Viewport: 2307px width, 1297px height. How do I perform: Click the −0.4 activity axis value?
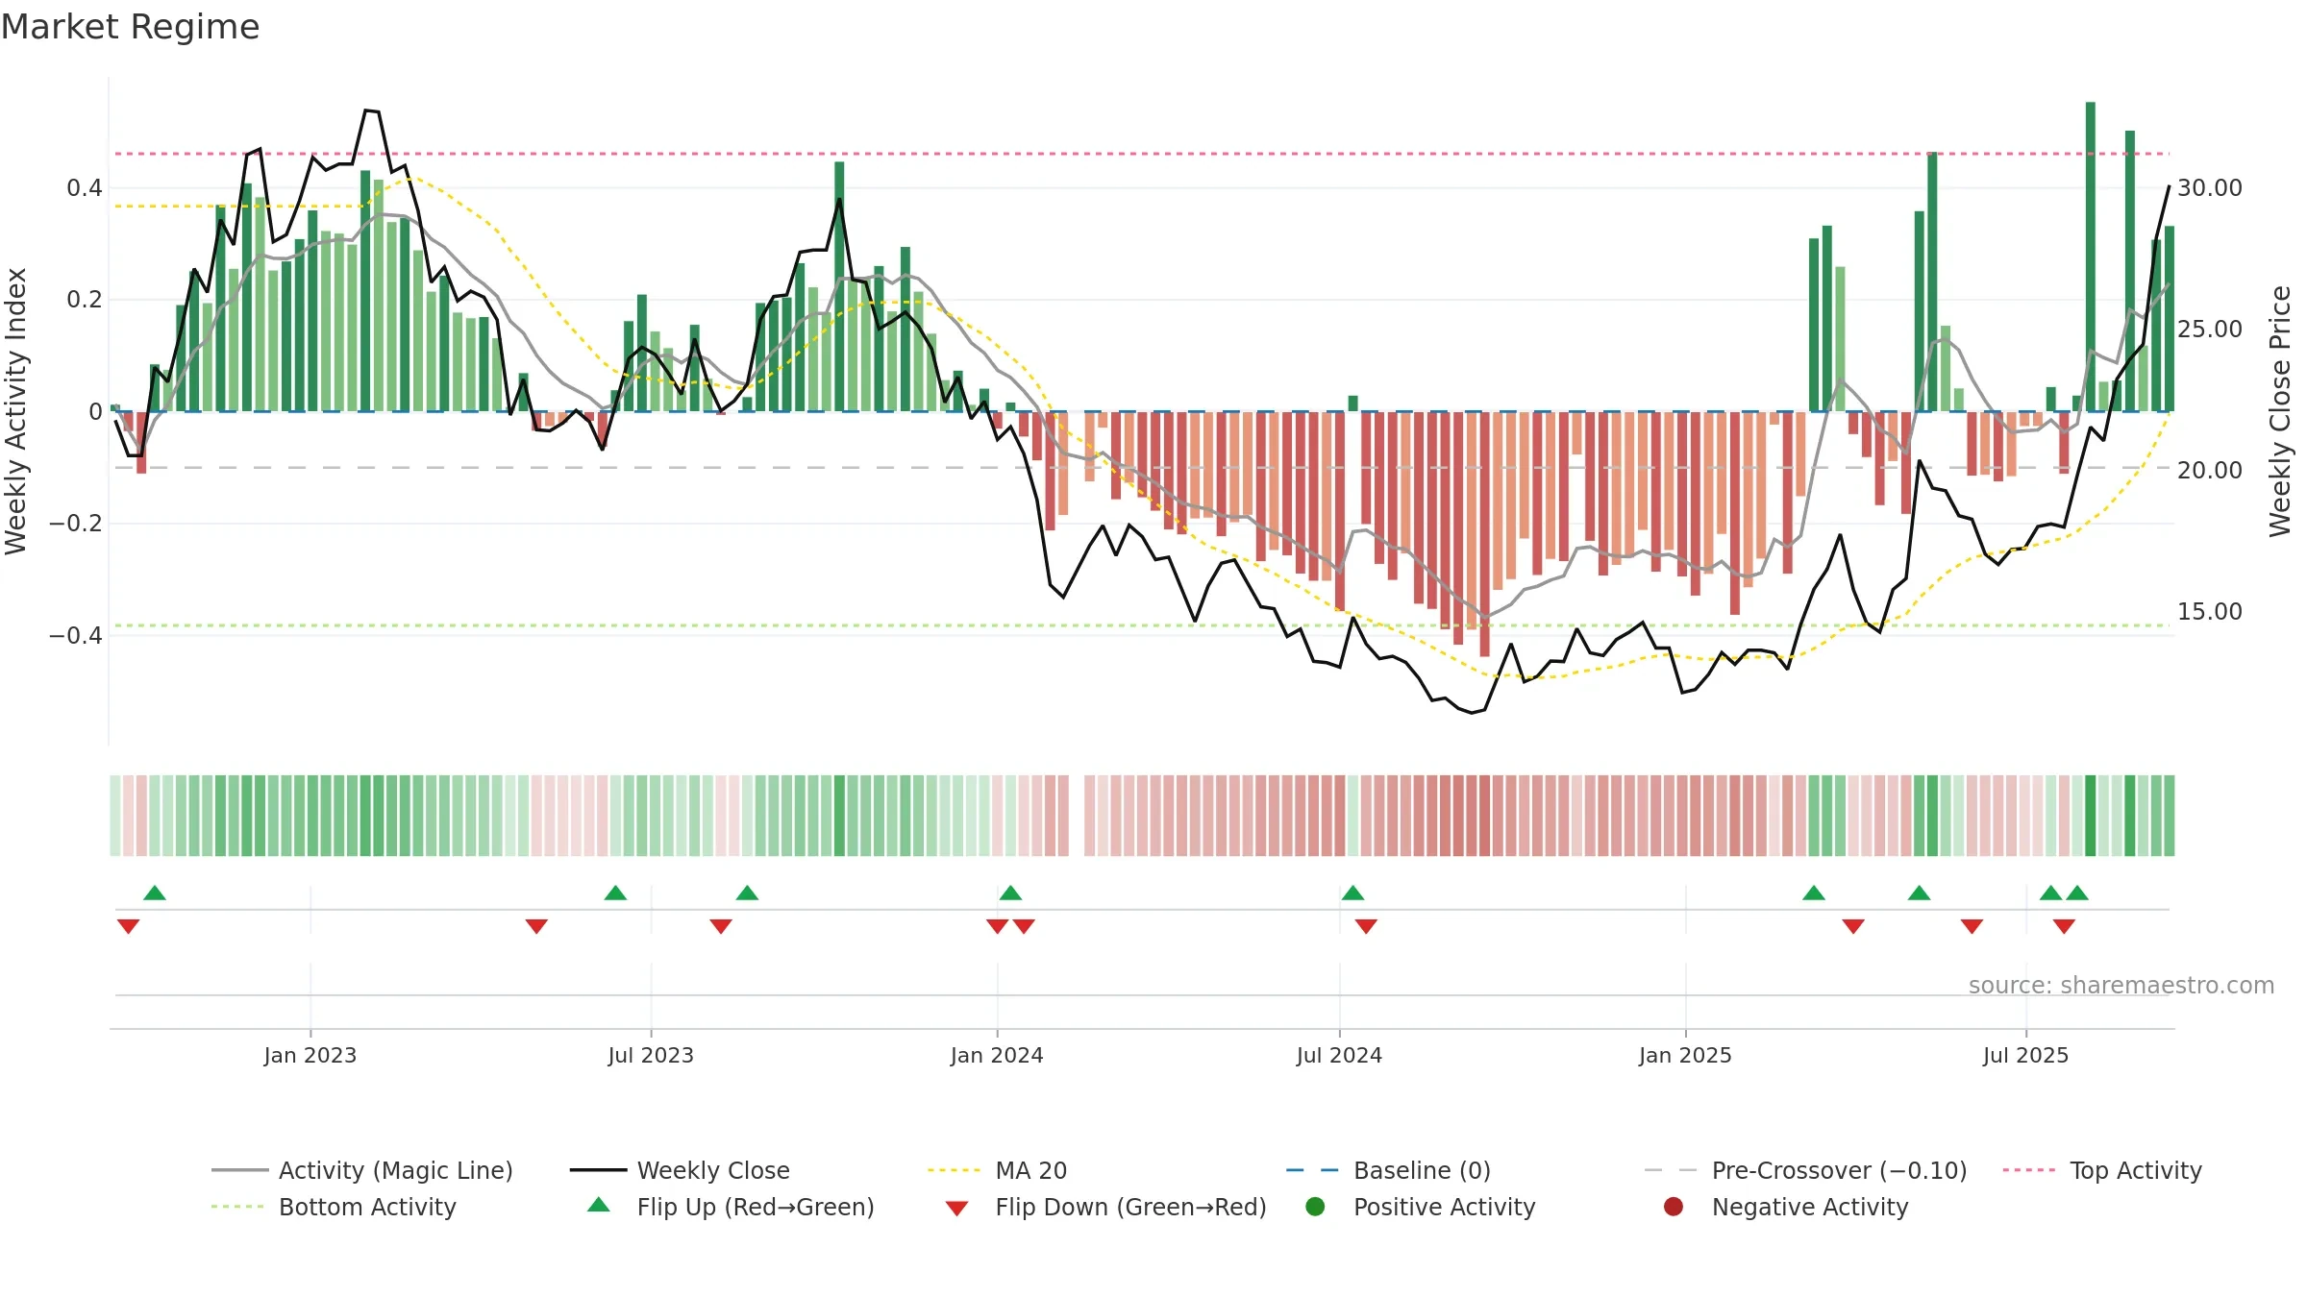(x=76, y=635)
